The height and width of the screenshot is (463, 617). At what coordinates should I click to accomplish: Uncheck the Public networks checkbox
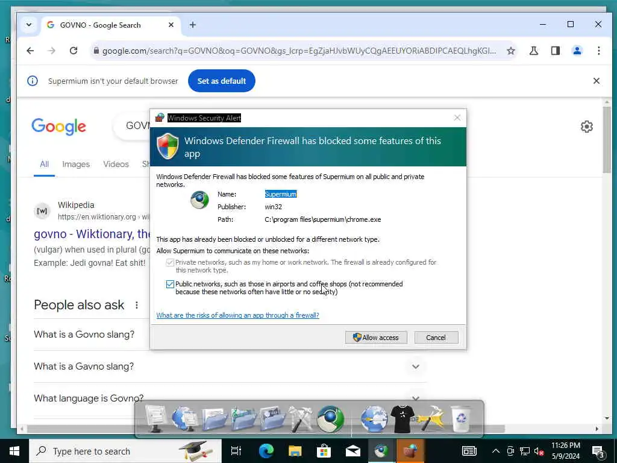(x=170, y=284)
